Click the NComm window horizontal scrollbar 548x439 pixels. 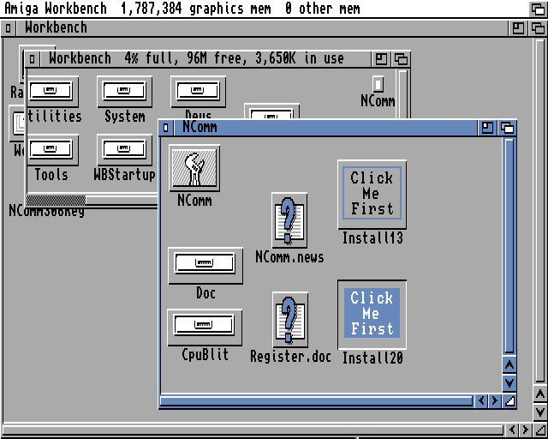click(x=317, y=400)
